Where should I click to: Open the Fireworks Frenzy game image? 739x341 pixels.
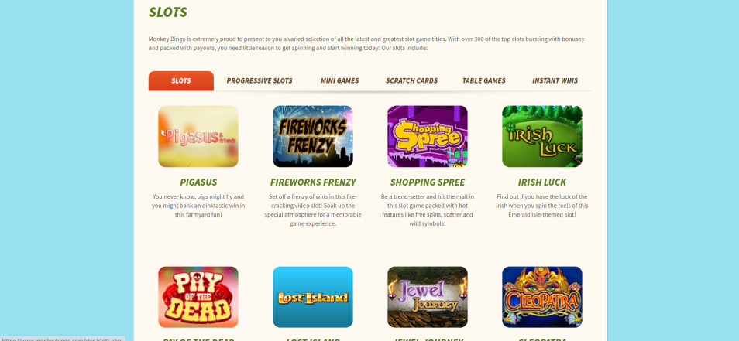tap(312, 136)
